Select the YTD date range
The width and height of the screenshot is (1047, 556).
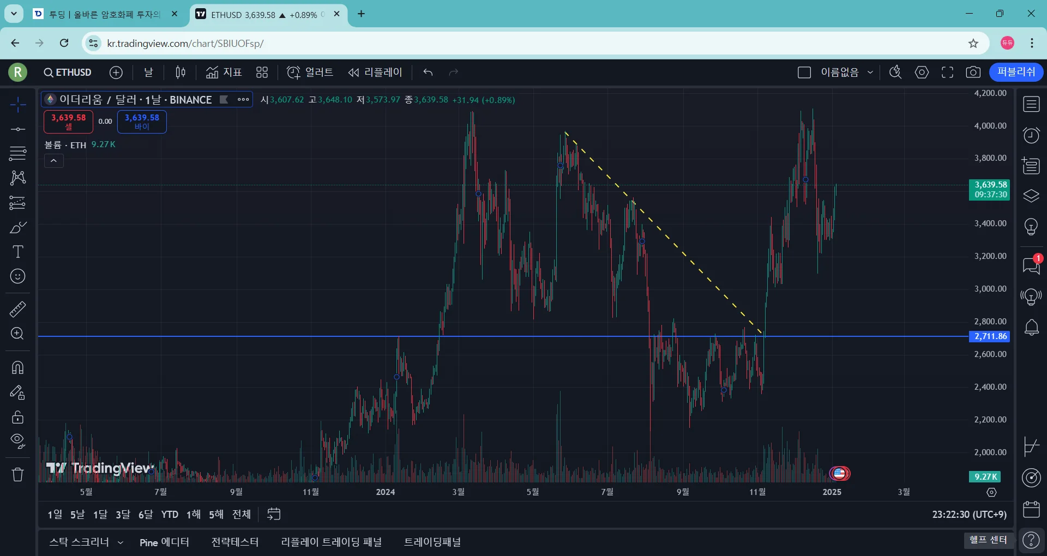coord(170,514)
